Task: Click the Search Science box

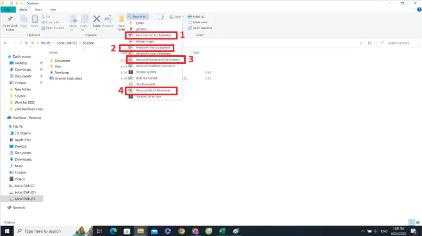Action: point(398,43)
